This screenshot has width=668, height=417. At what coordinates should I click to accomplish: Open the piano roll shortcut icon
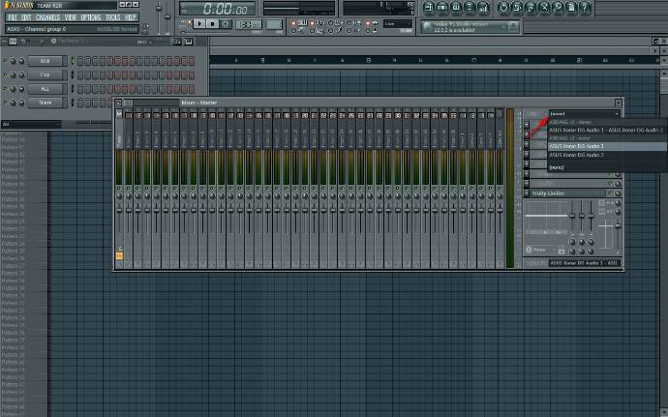[x=456, y=7]
